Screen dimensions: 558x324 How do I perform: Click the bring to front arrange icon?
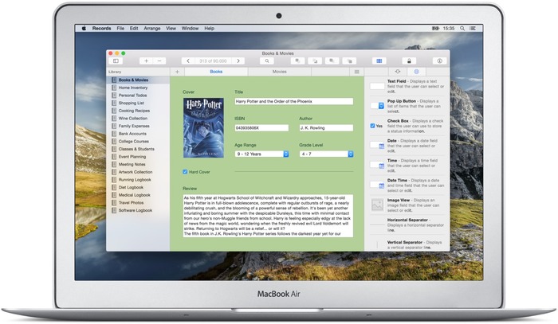tap(315, 61)
